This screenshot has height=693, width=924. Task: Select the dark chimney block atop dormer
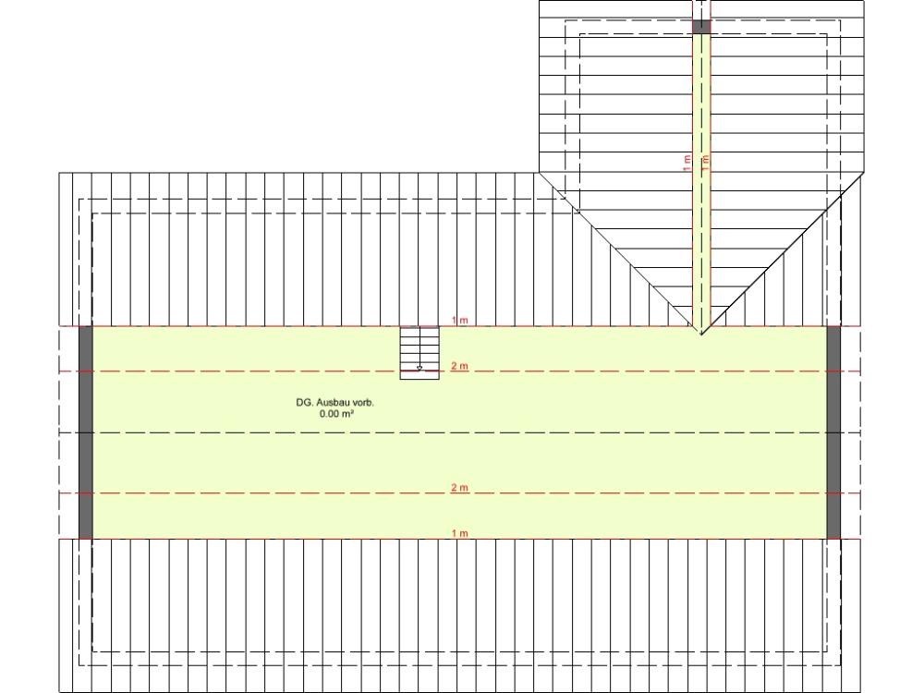point(701,27)
